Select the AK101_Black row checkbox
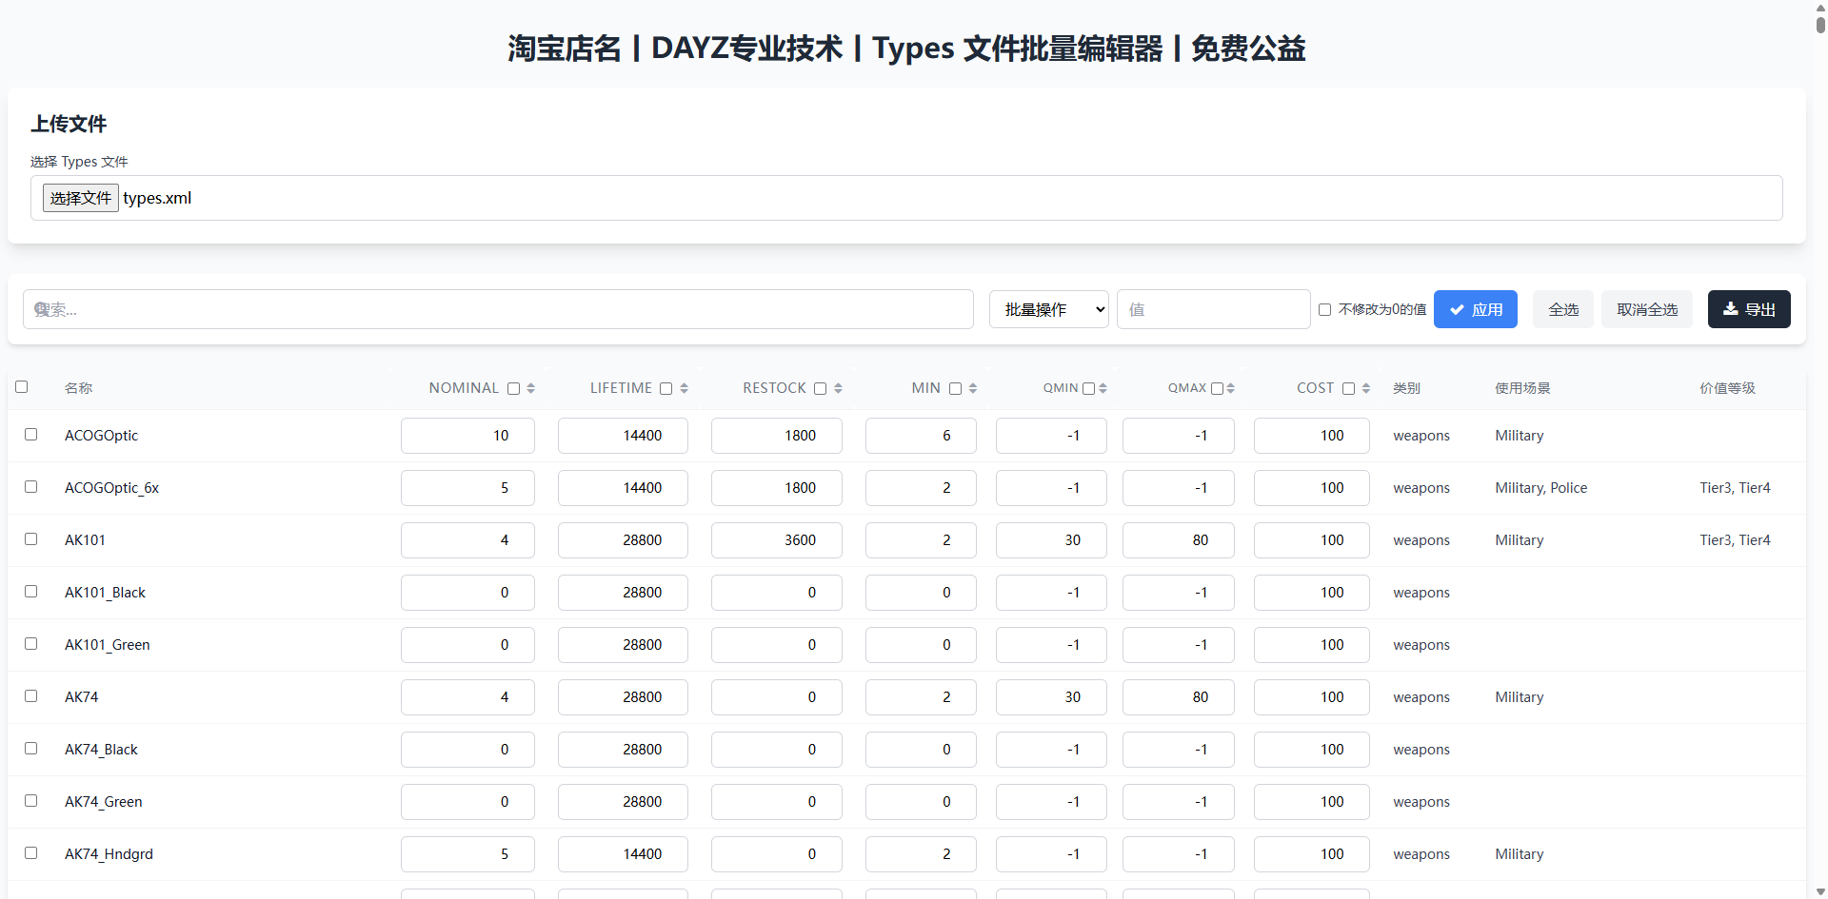The image size is (1828, 899). (x=31, y=592)
